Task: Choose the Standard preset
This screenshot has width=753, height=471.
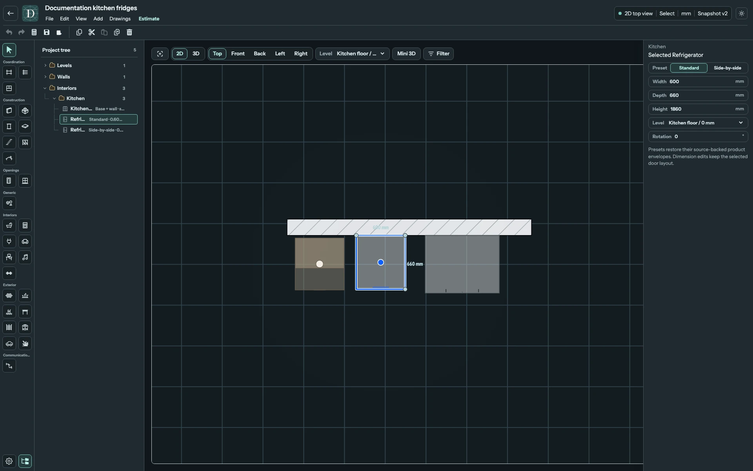Action: click(689, 68)
